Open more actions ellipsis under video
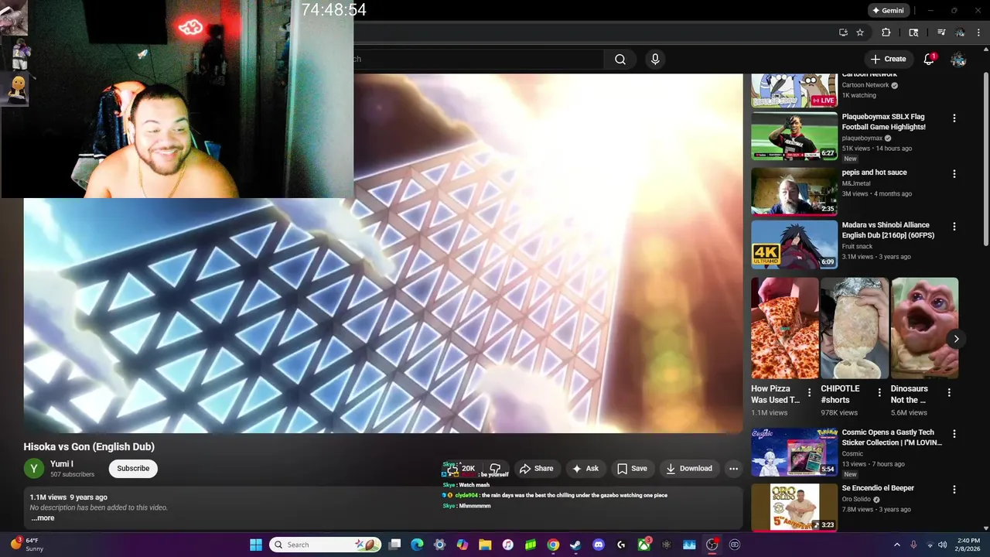This screenshot has width=990, height=557. 733,468
